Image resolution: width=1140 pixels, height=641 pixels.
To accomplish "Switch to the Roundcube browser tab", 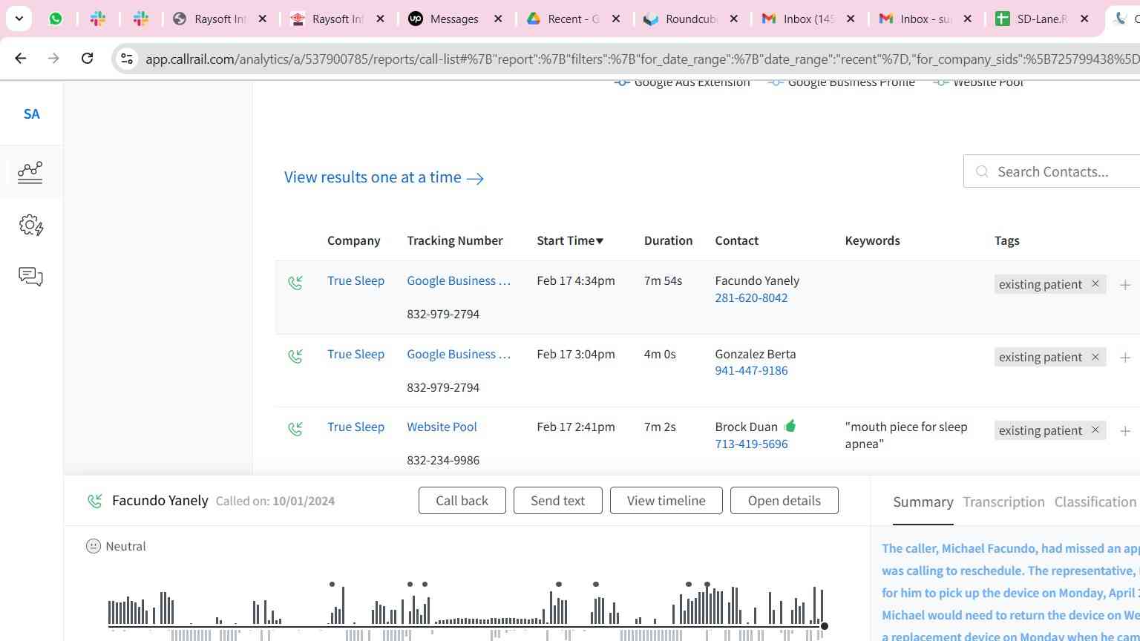I will click(690, 19).
